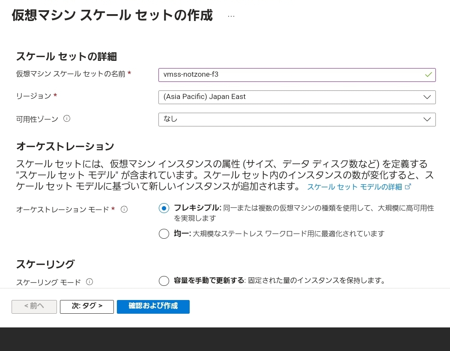Open the region combo box showing Japan East
Viewport: 450px width, 351px height.
tap(291, 97)
